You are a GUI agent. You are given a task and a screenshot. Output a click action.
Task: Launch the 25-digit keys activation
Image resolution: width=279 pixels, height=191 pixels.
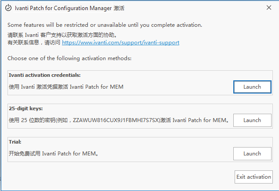[x=252, y=120]
